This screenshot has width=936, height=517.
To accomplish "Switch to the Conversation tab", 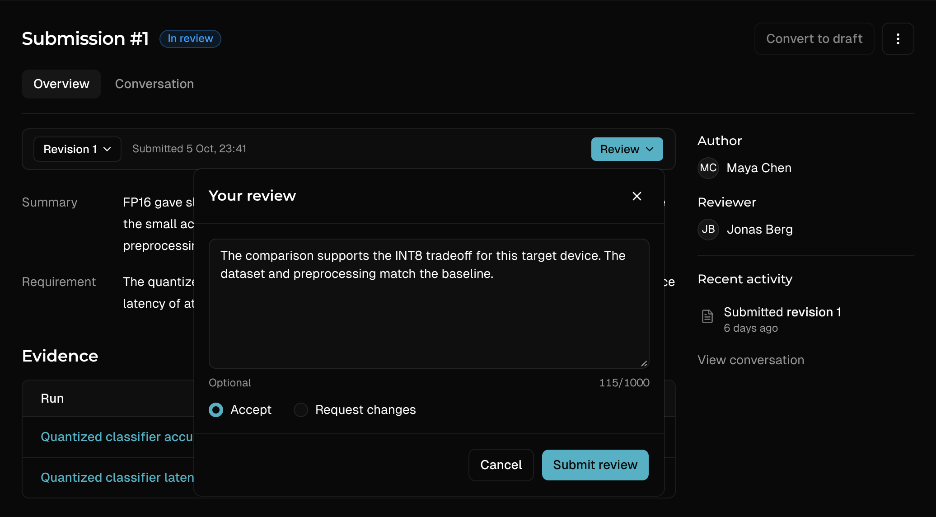I will point(154,84).
